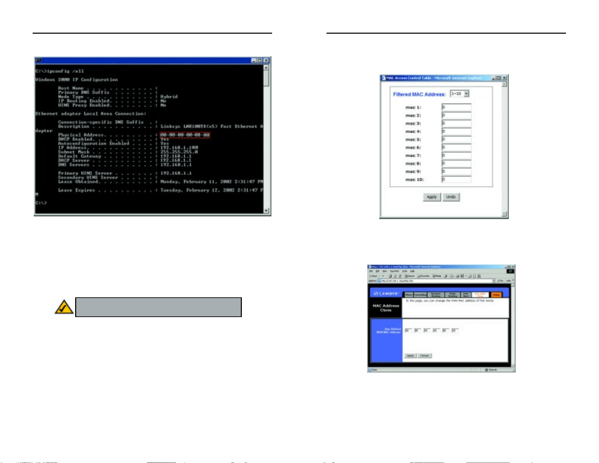Click the command prompt scrollbar up arrow
Viewport: 599px width, 463px height.
[266, 67]
